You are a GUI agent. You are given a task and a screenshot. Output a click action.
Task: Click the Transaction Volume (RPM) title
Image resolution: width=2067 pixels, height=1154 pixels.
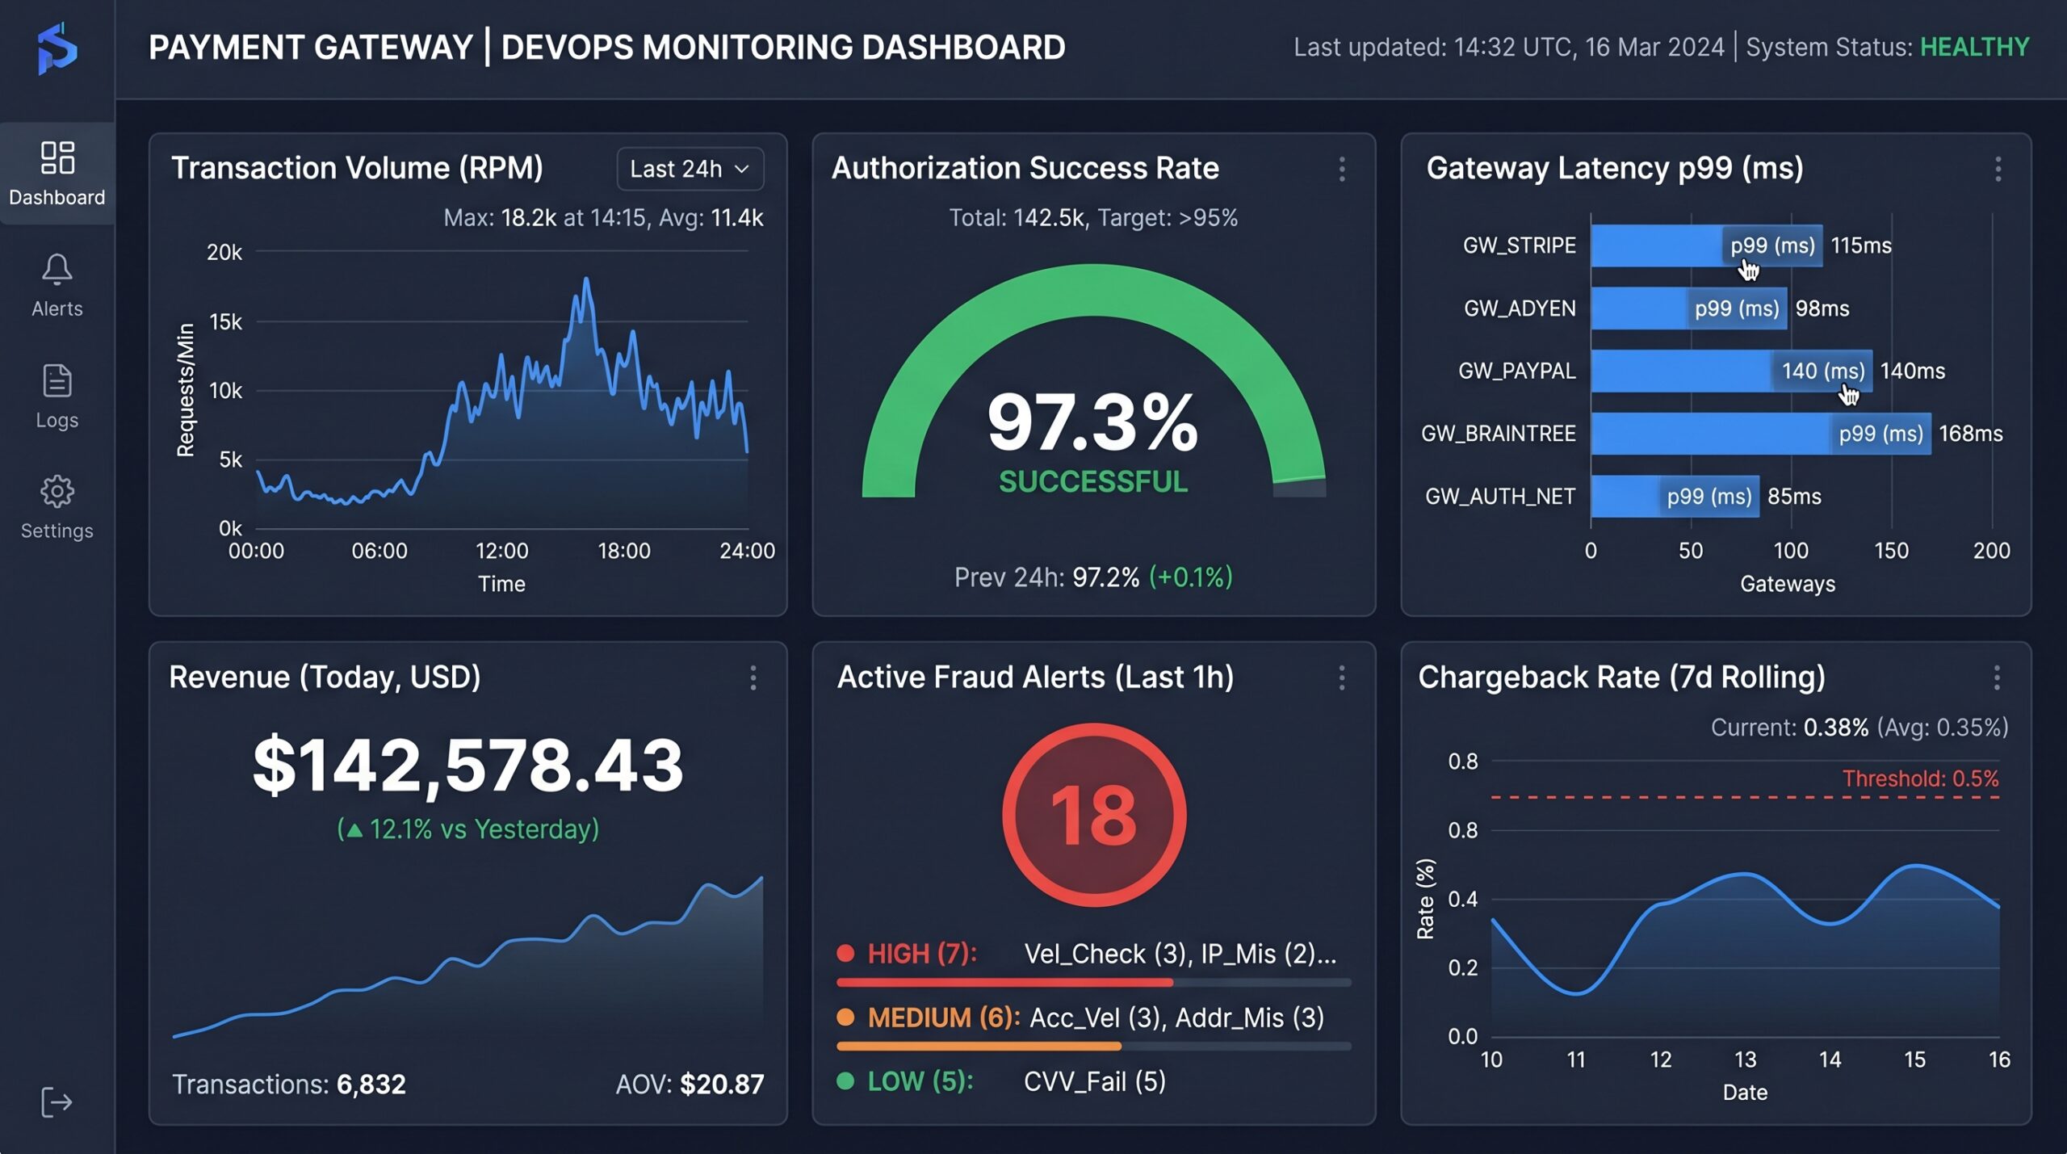(x=357, y=168)
